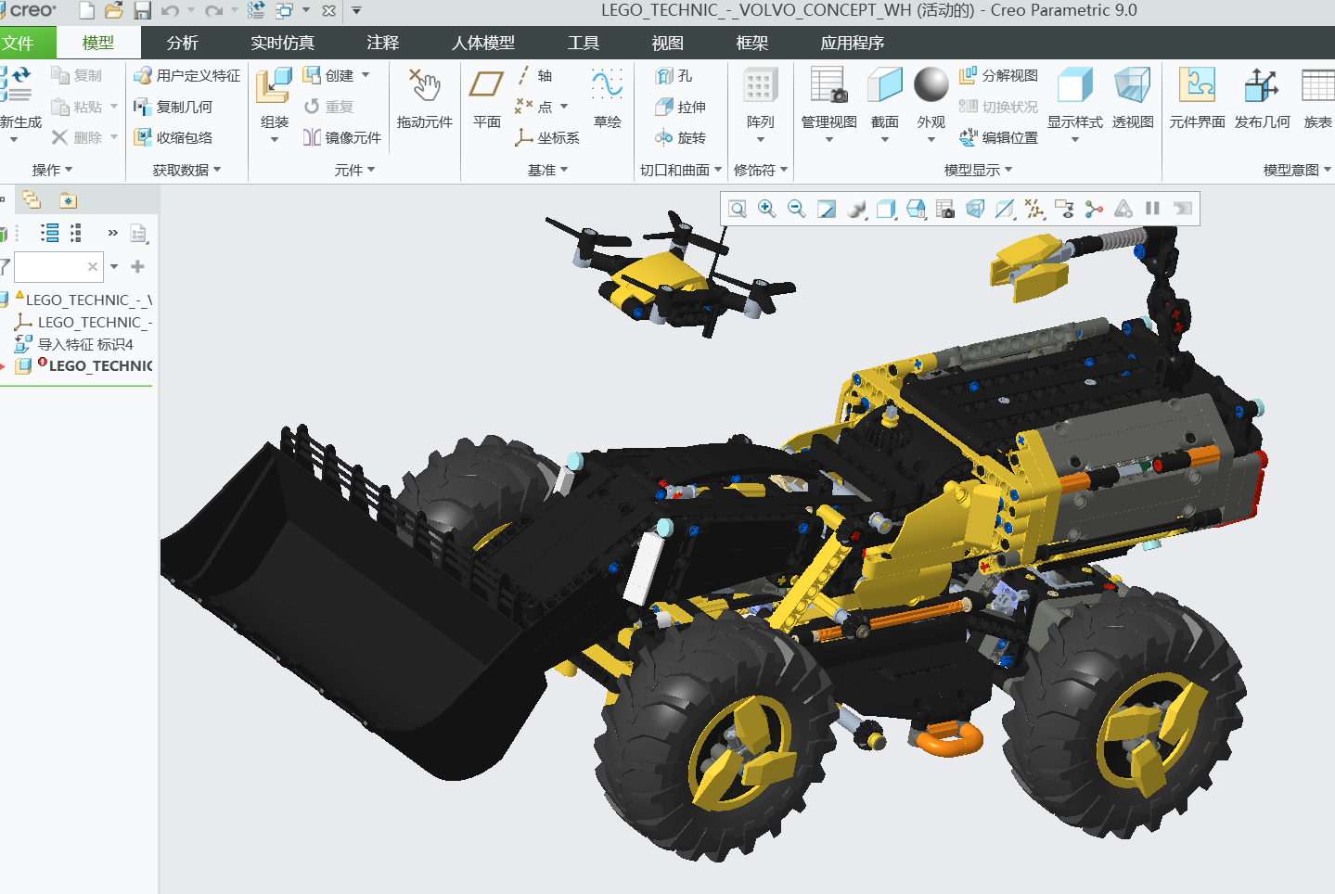
Task: Expand 外观 appearance dropdown
Action: (x=931, y=140)
